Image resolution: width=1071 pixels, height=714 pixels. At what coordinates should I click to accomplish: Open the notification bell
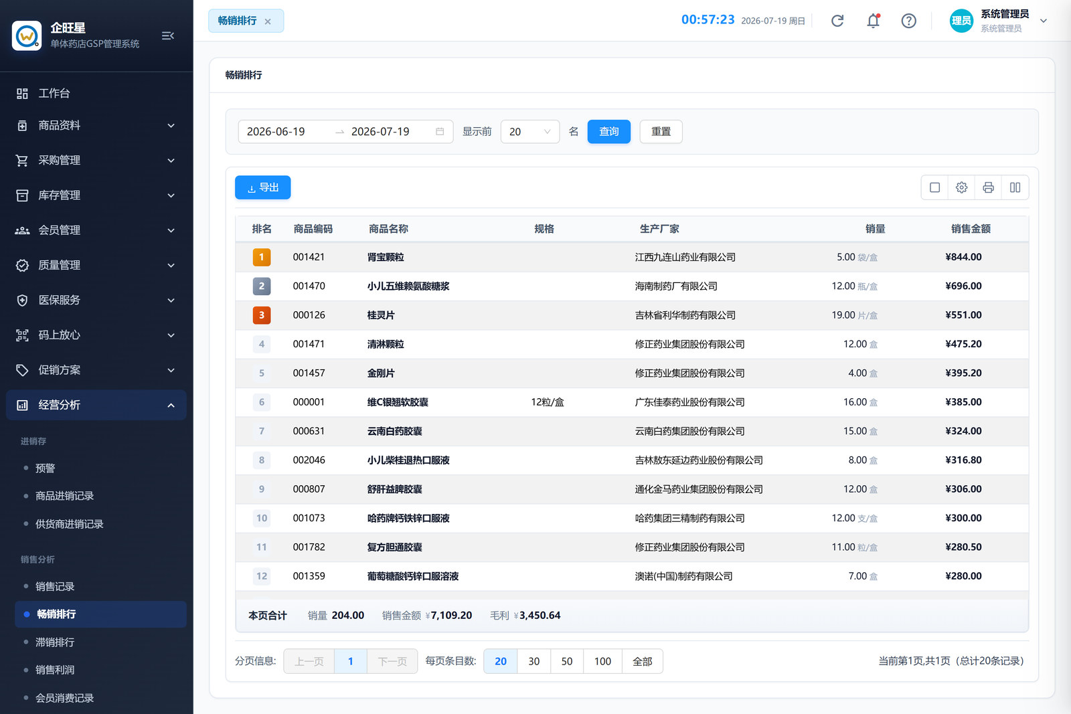873,21
